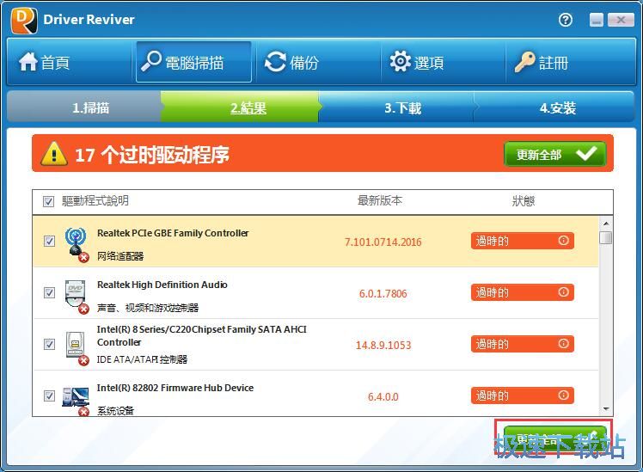Click the SATA AHCI controller device icon
Screen dimensions: 643x472
pos(76,347)
